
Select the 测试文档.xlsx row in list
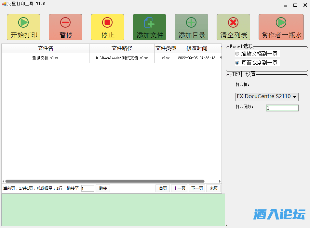coord(46,58)
